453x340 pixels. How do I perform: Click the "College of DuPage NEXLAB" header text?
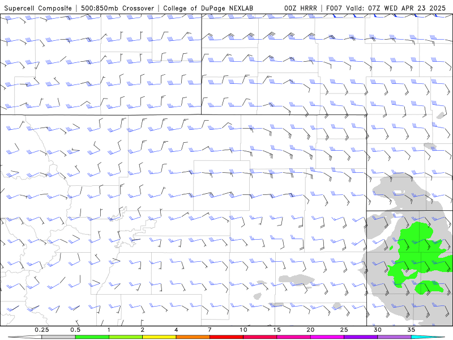(x=208, y=8)
